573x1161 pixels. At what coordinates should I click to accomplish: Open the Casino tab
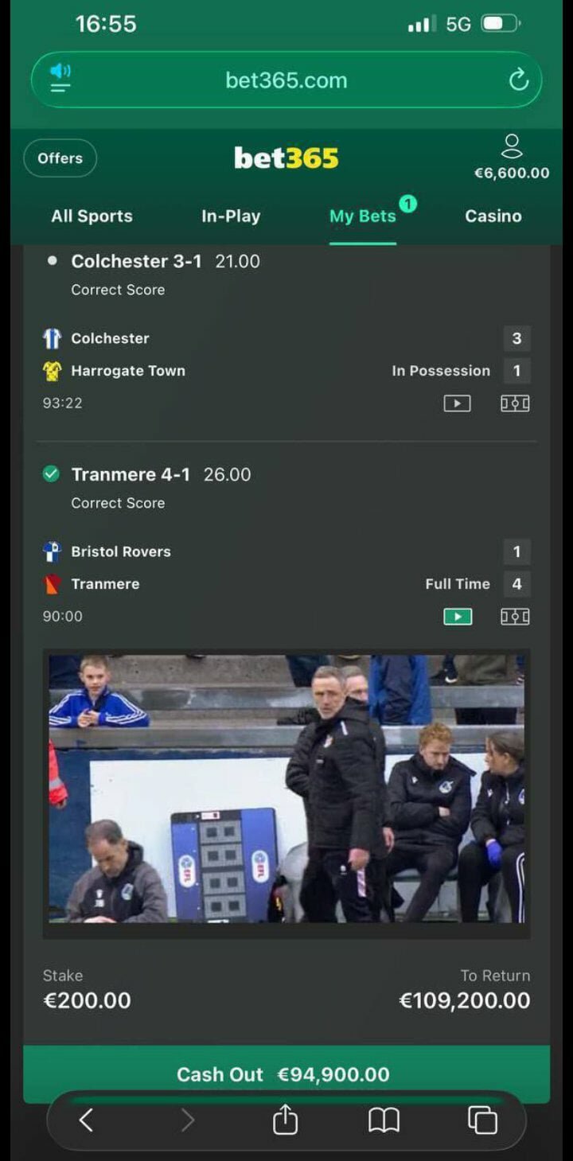tap(493, 216)
